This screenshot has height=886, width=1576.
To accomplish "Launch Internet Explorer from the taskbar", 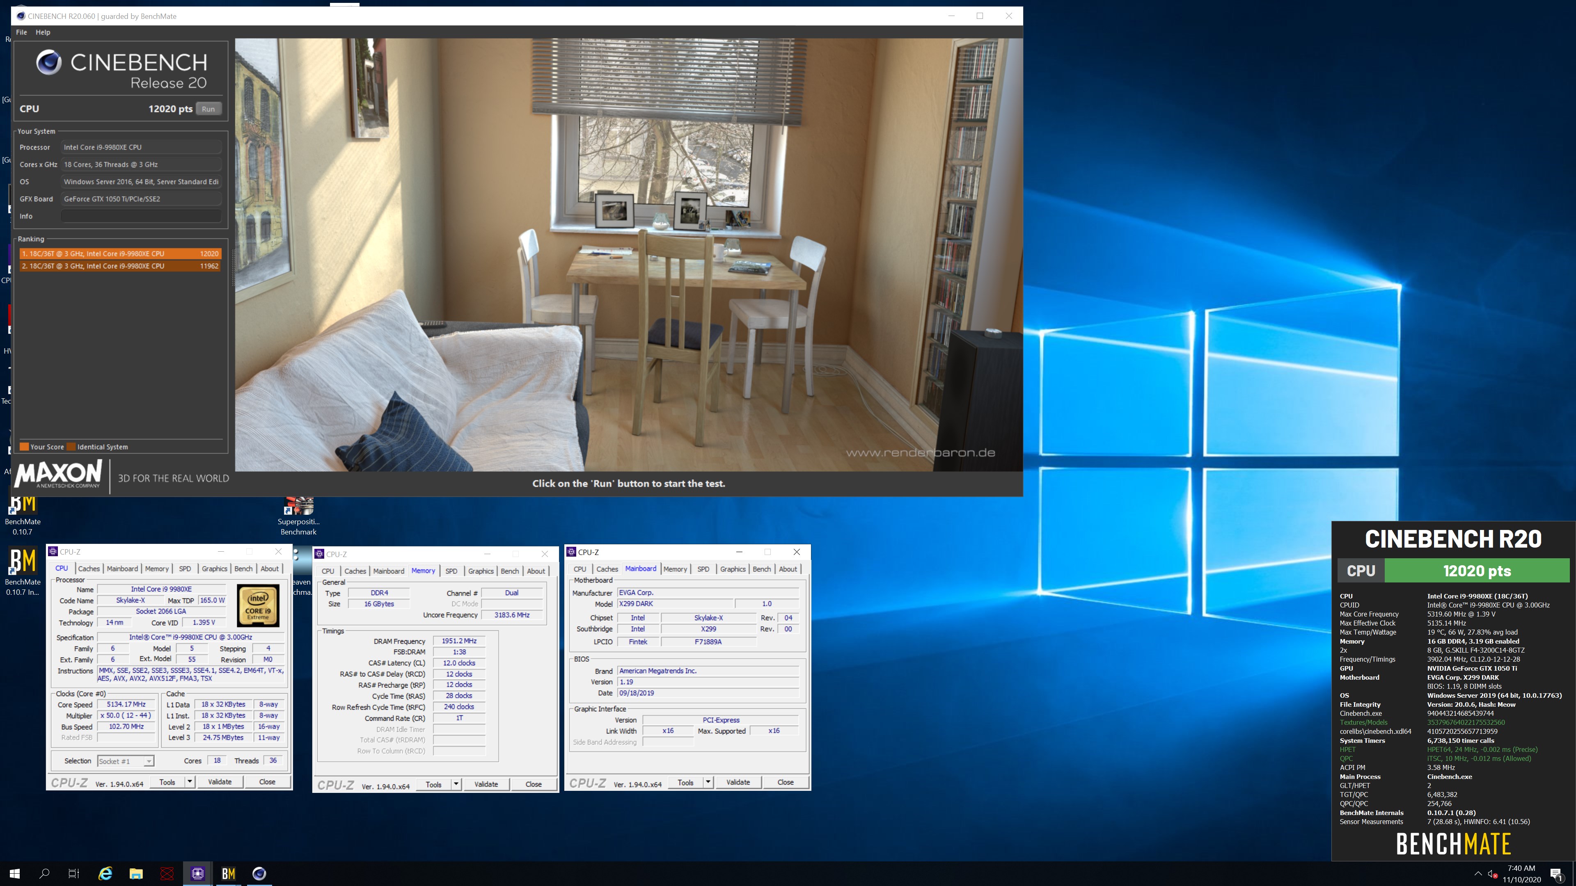I will tap(105, 873).
